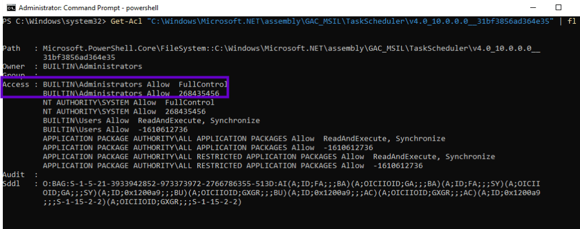580x229 pixels.
Task: Click the "Sddl" property label
Action: click(11, 184)
